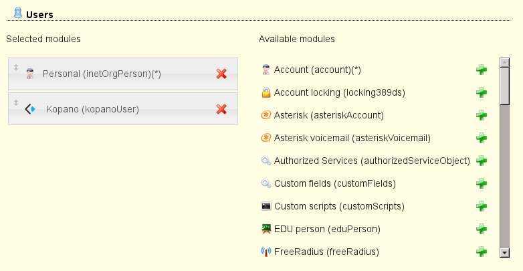
Task: Click the Users section header icon
Action: click(x=18, y=13)
